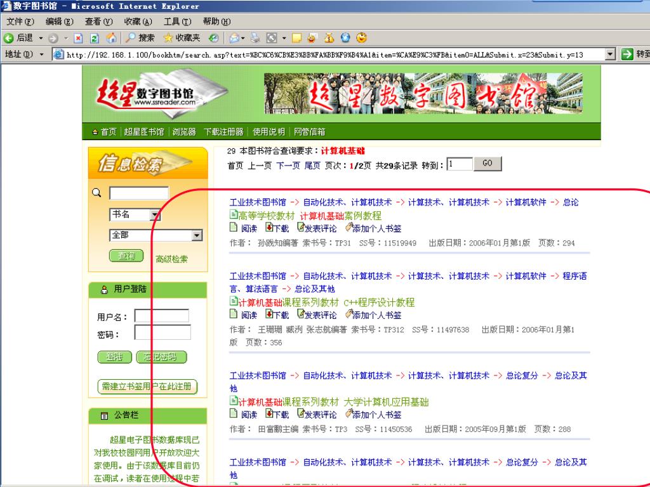Viewport: 650px width, 487px height.
Task: Go to 下一页 of results
Action: tap(288, 166)
